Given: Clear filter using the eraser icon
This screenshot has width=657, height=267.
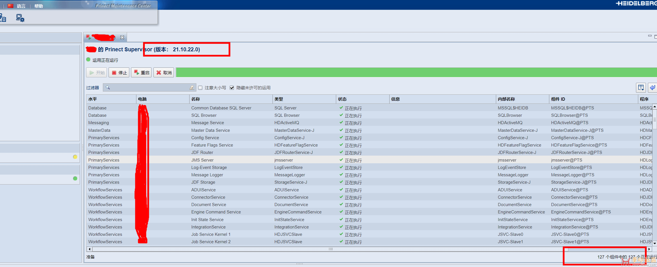Looking at the screenshot, I should pyautogui.click(x=192, y=88).
